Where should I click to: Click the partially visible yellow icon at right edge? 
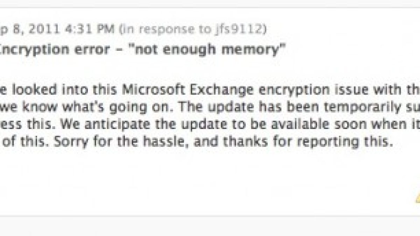(418, 198)
